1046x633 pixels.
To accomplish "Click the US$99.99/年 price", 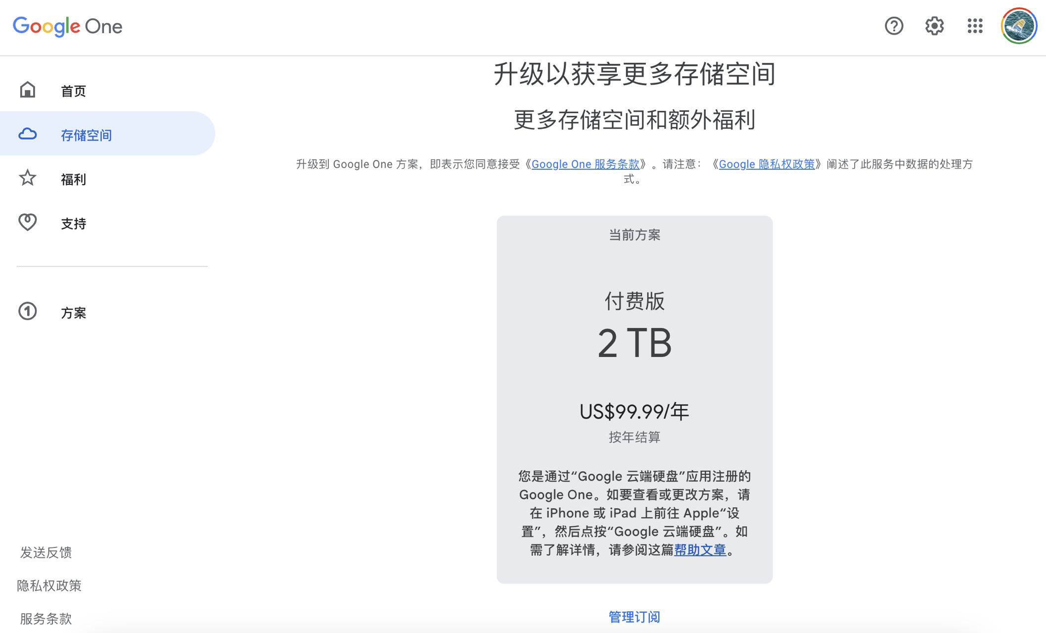I will 635,411.
